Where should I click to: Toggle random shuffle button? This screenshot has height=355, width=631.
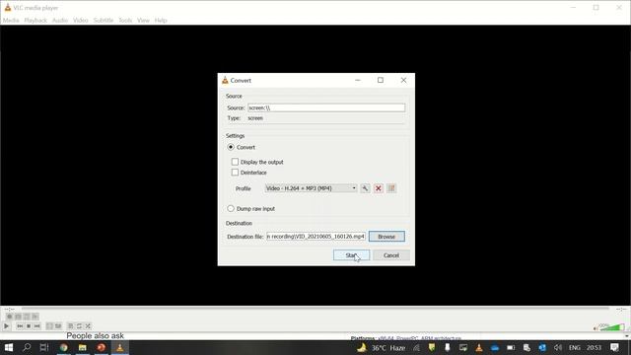coord(88,326)
